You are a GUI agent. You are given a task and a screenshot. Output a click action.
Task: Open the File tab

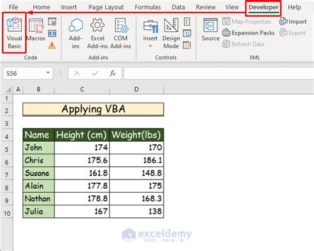pyautogui.click(x=13, y=7)
